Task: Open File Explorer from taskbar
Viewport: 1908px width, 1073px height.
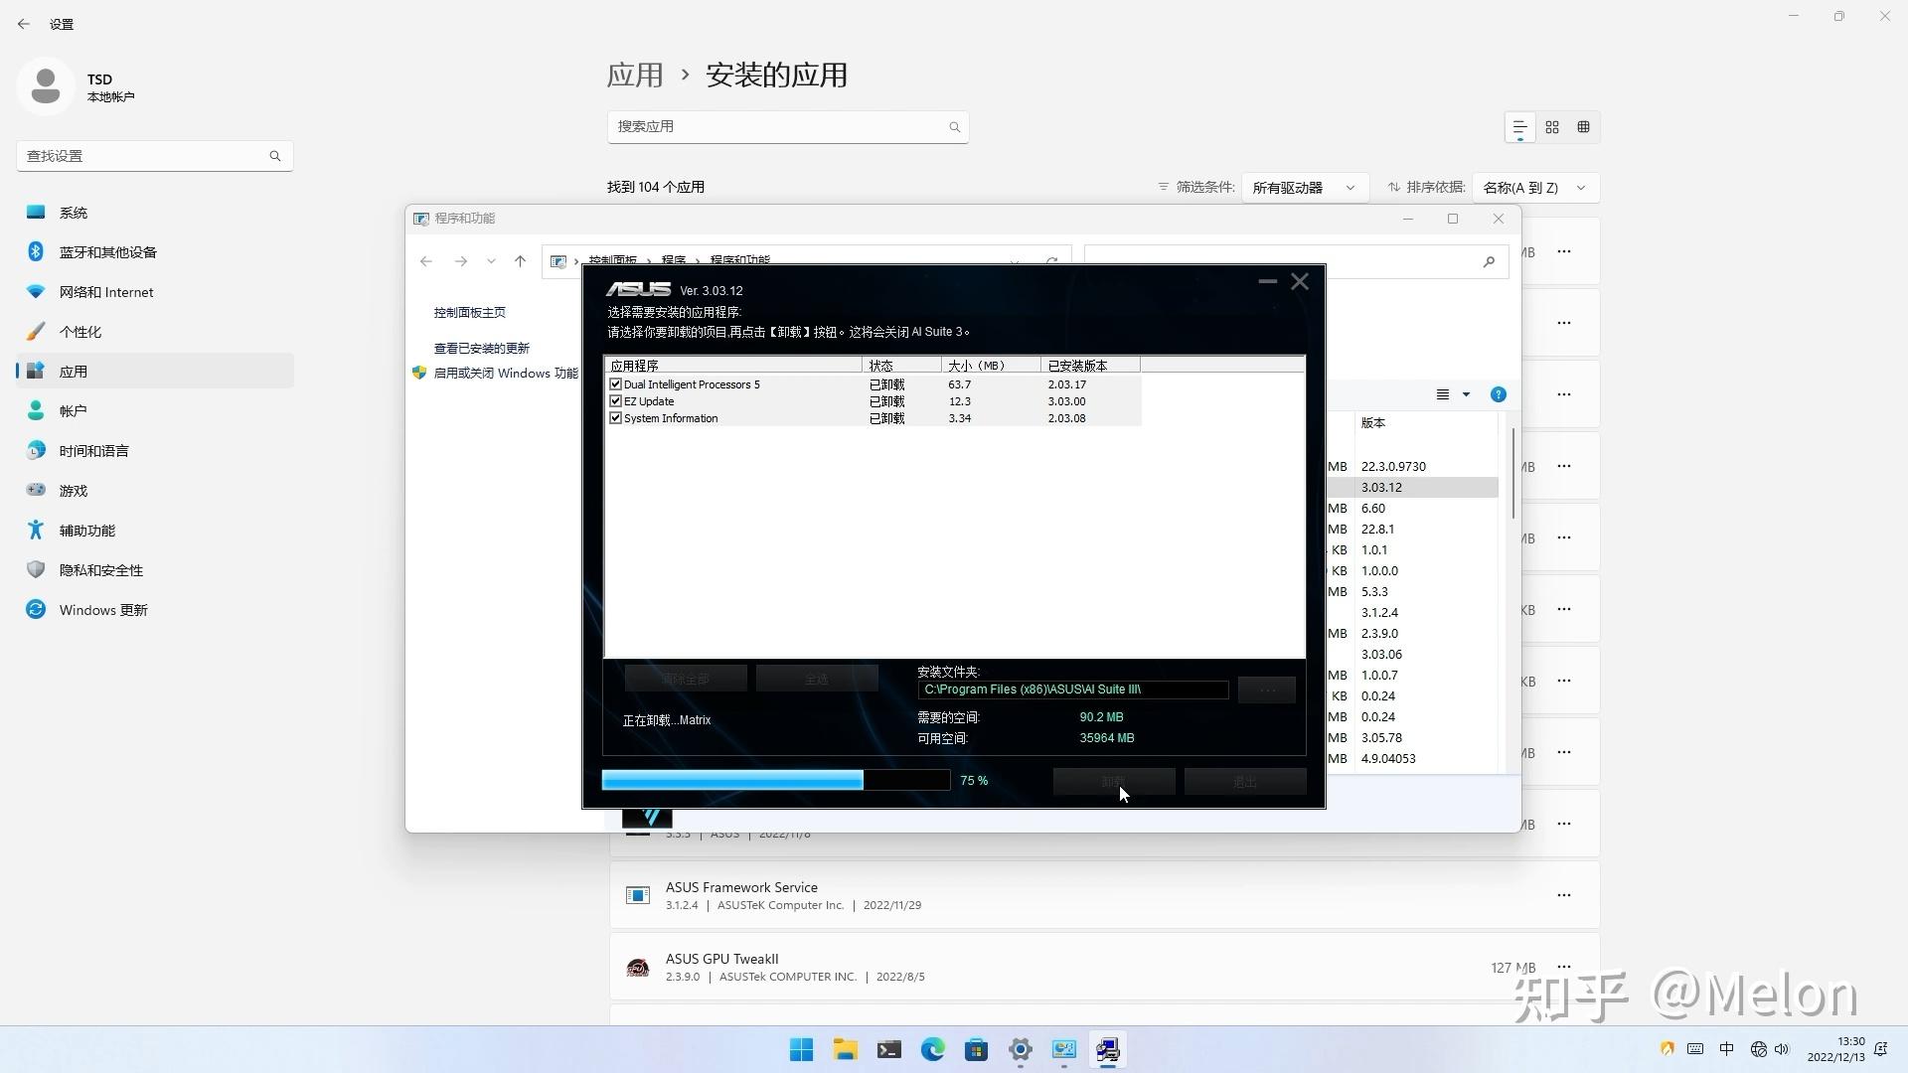Action: pos(845,1049)
